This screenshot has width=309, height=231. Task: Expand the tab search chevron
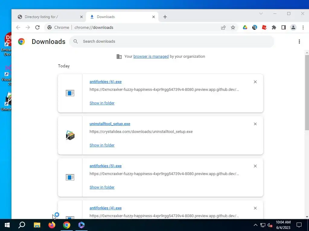pyautogui.click(x=261, y=14)
